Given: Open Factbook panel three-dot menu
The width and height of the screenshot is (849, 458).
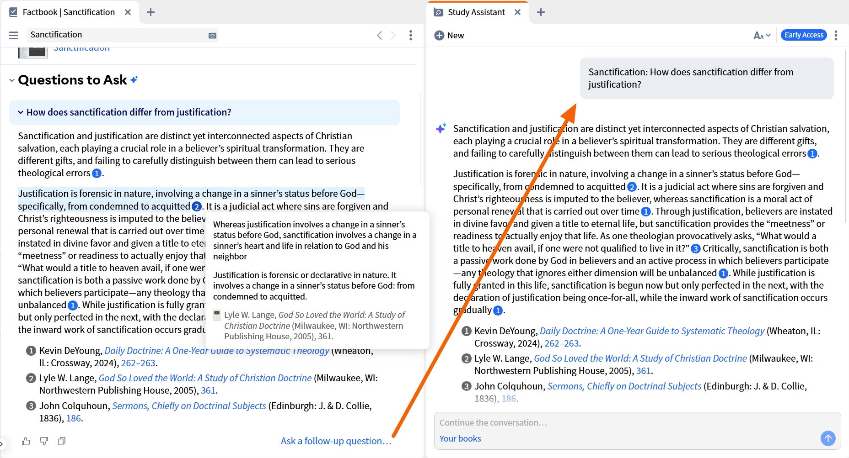Looking at the screenshot, I should (411, 35).
